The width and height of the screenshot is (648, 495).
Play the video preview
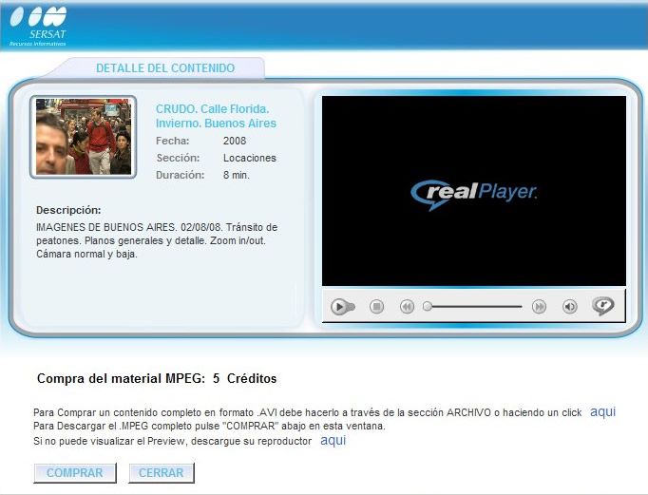click(x=340, y=307)
